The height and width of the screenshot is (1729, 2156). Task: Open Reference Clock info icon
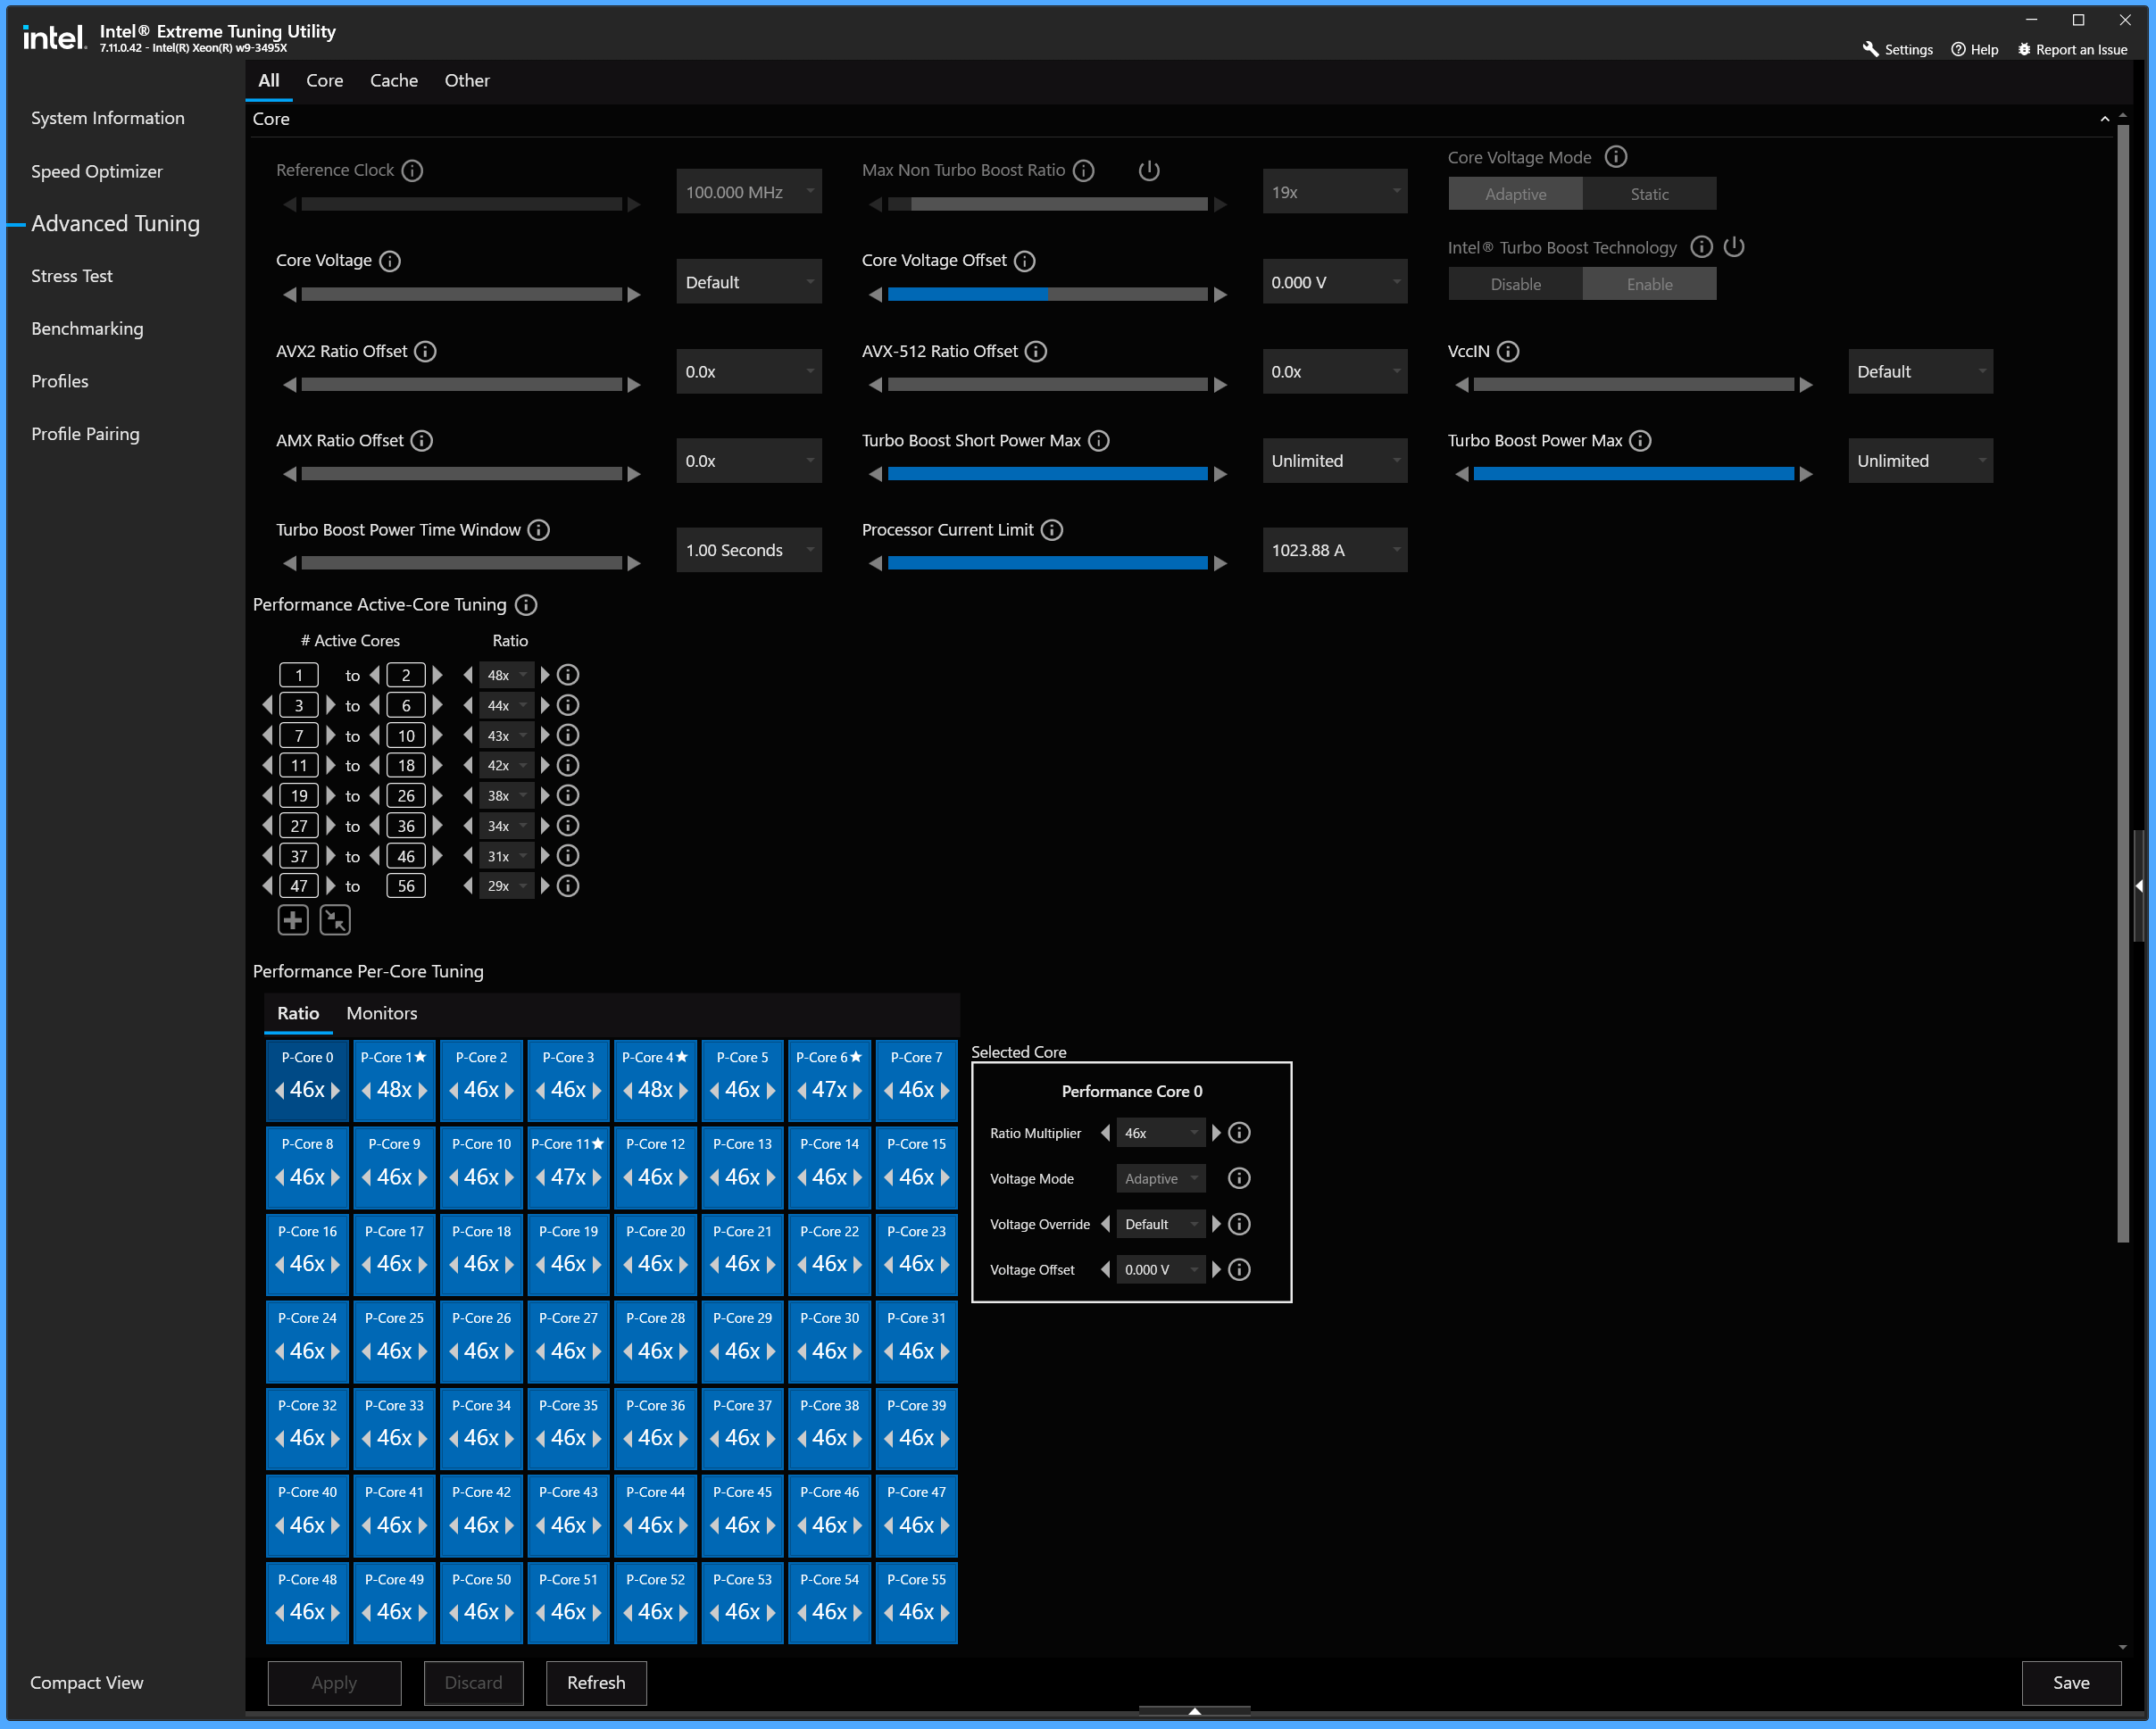[412, 171]
